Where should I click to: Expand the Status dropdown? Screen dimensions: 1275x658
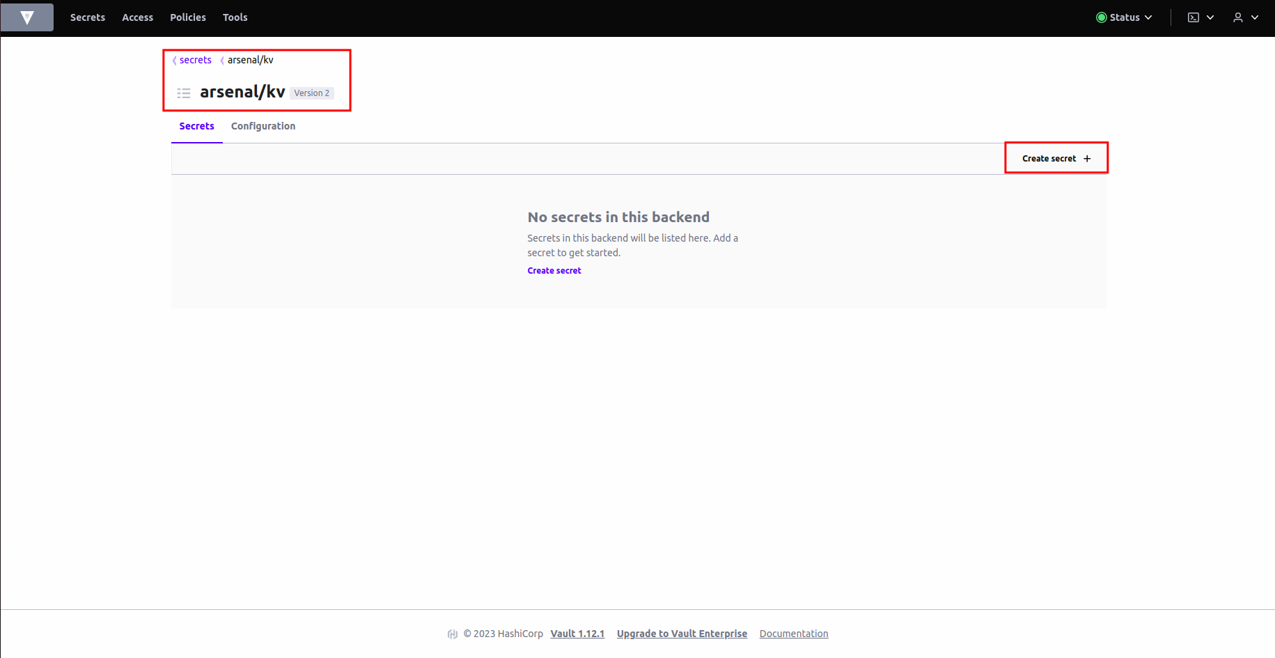1124,17
